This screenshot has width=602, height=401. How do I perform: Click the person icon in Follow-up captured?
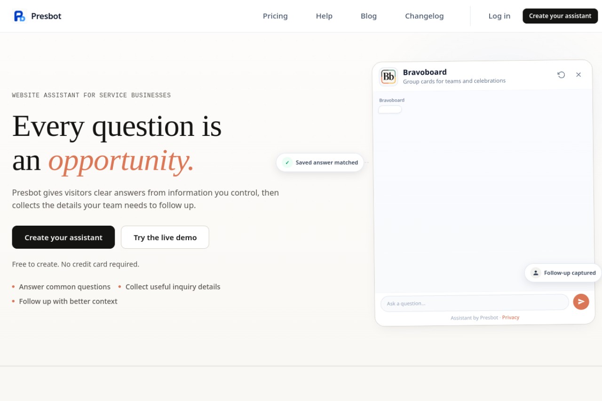point(536,273)
